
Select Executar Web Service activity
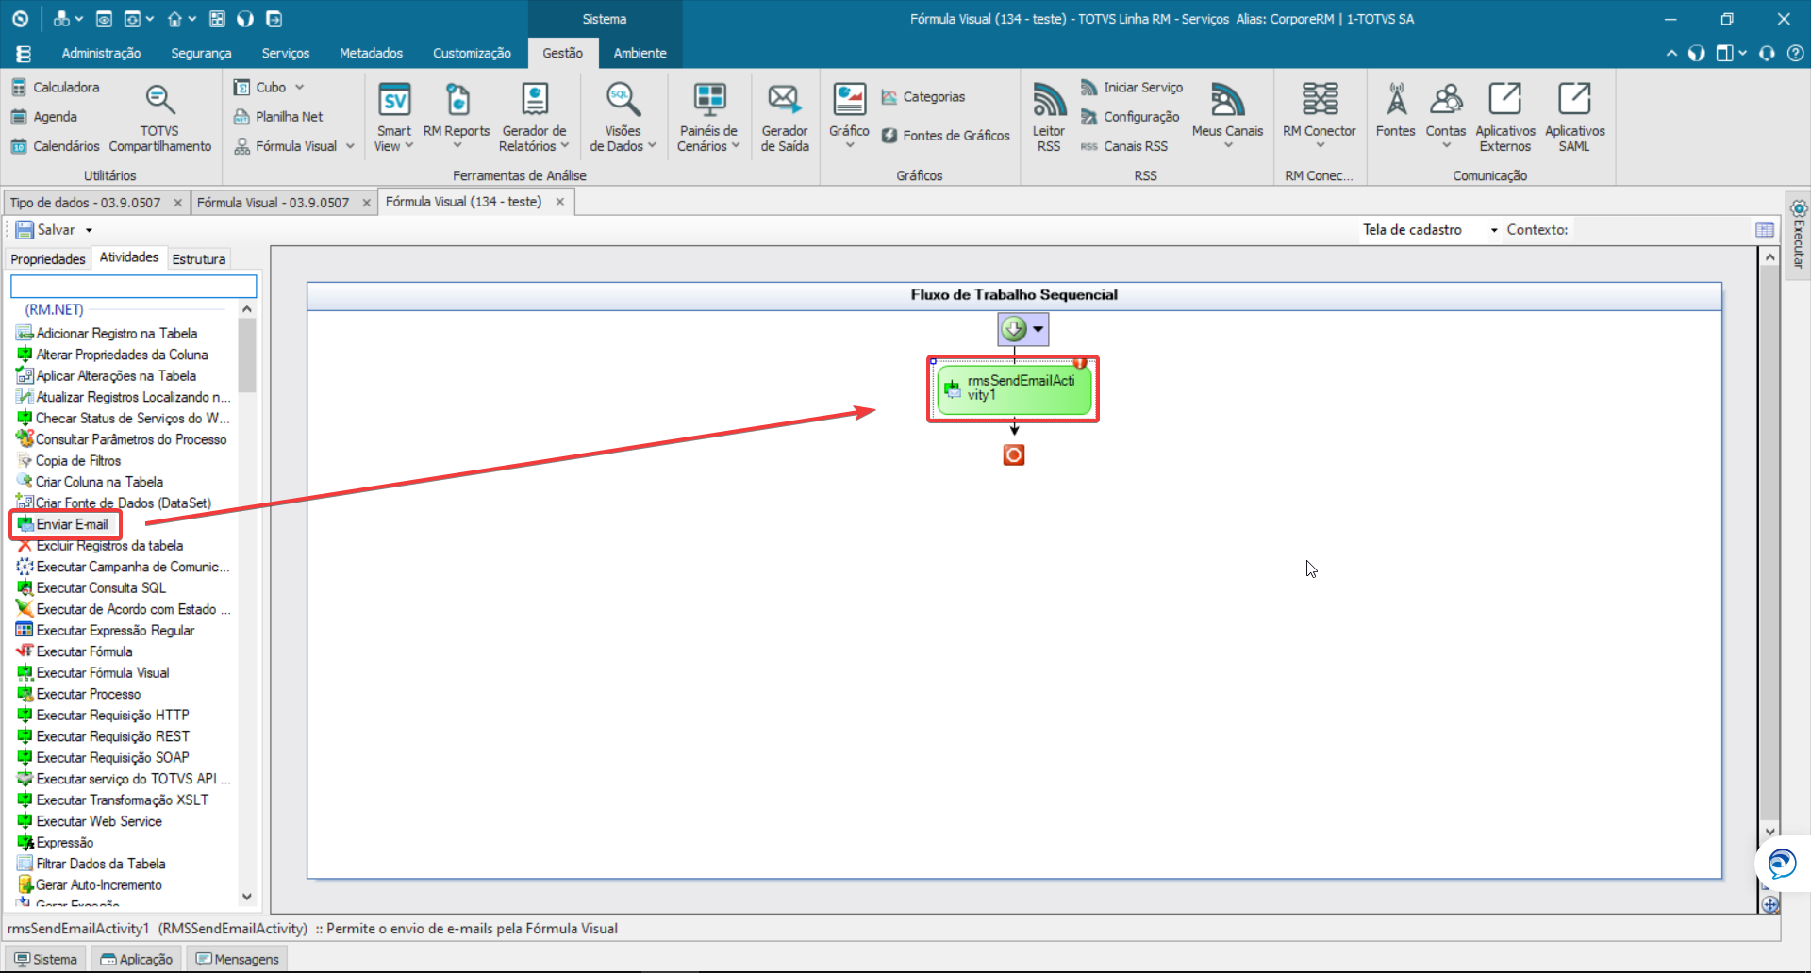pyautogui.click(x=89, y=821)
